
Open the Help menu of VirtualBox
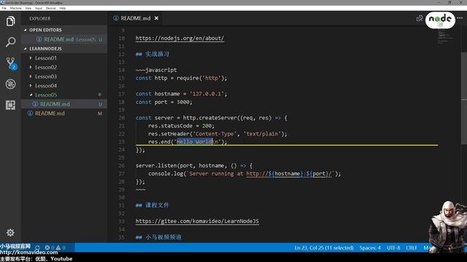pos(63,8)
